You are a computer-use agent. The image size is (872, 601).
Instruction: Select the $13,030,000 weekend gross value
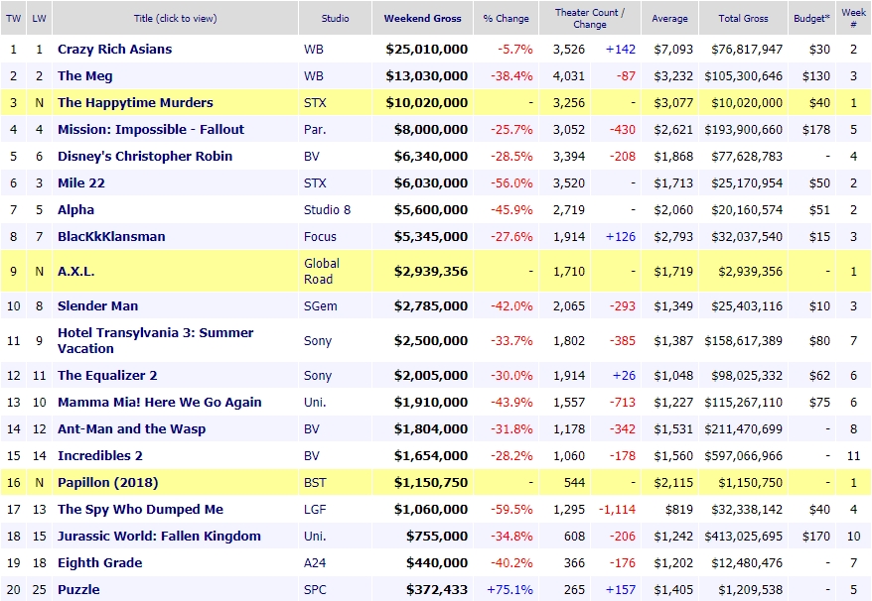point(426,75)
